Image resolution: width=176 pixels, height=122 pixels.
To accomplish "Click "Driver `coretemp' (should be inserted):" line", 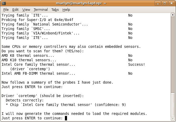I will (x=43, y=96).
